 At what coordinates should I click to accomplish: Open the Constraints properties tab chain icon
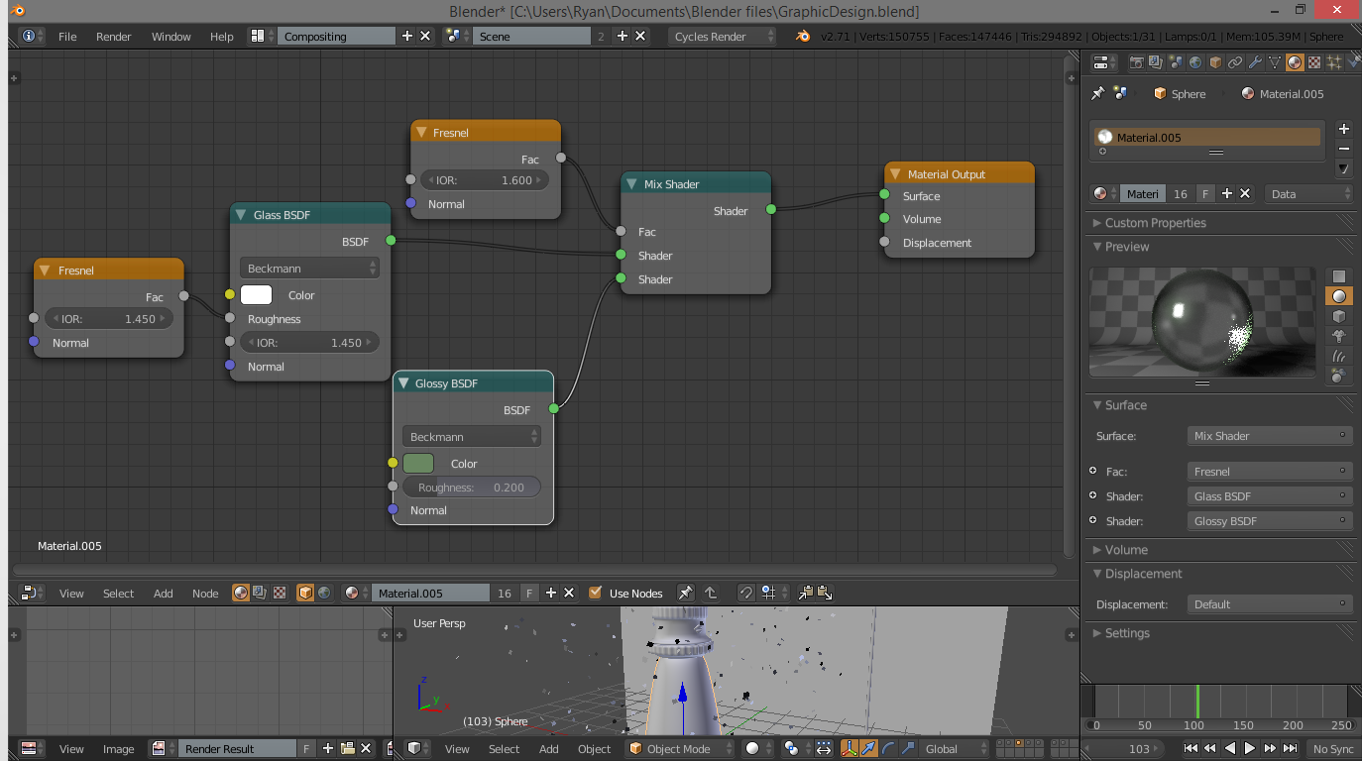(1235, 62)
